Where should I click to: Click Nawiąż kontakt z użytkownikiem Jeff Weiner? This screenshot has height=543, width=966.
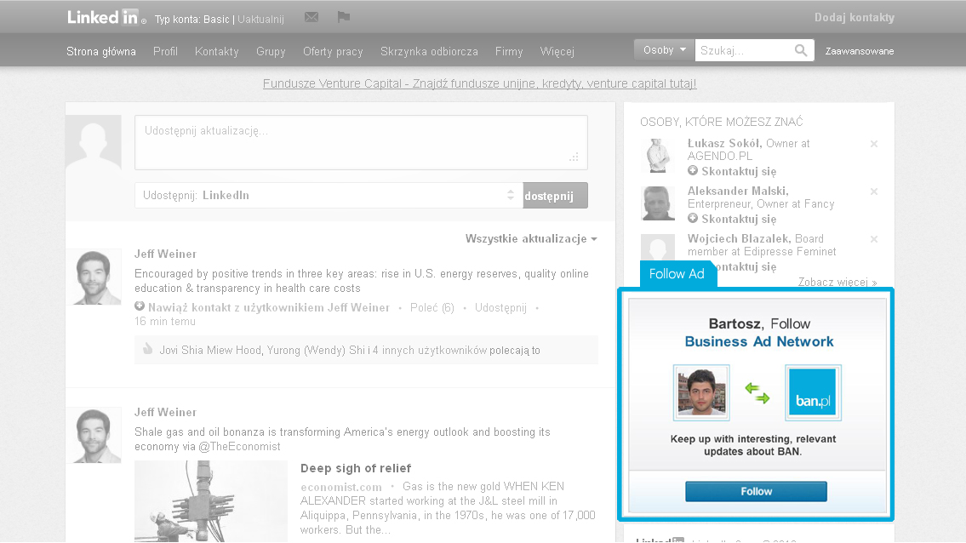pyautogui.click(x=269, y=307)
